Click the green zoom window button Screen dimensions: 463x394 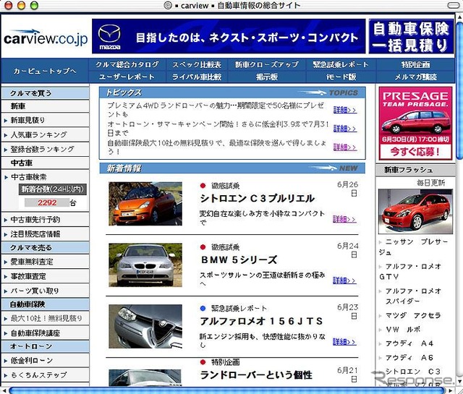click(x=35, y=5)
